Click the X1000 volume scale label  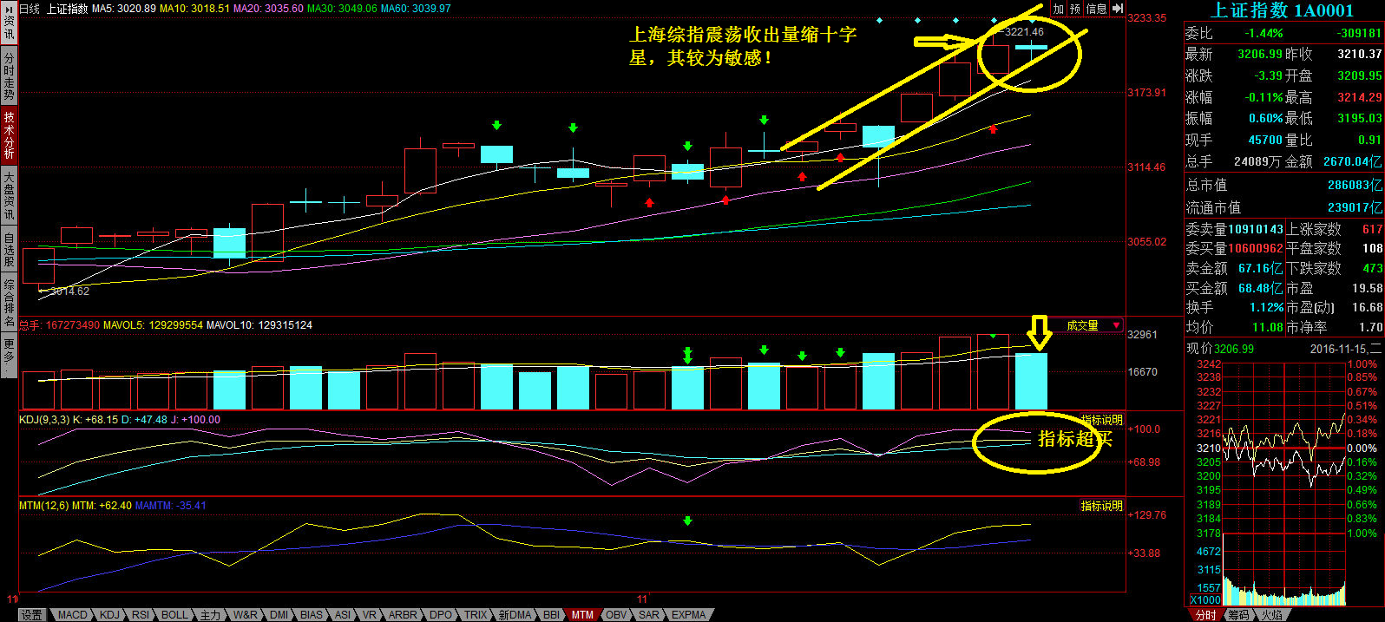(x=1204, y=599)
